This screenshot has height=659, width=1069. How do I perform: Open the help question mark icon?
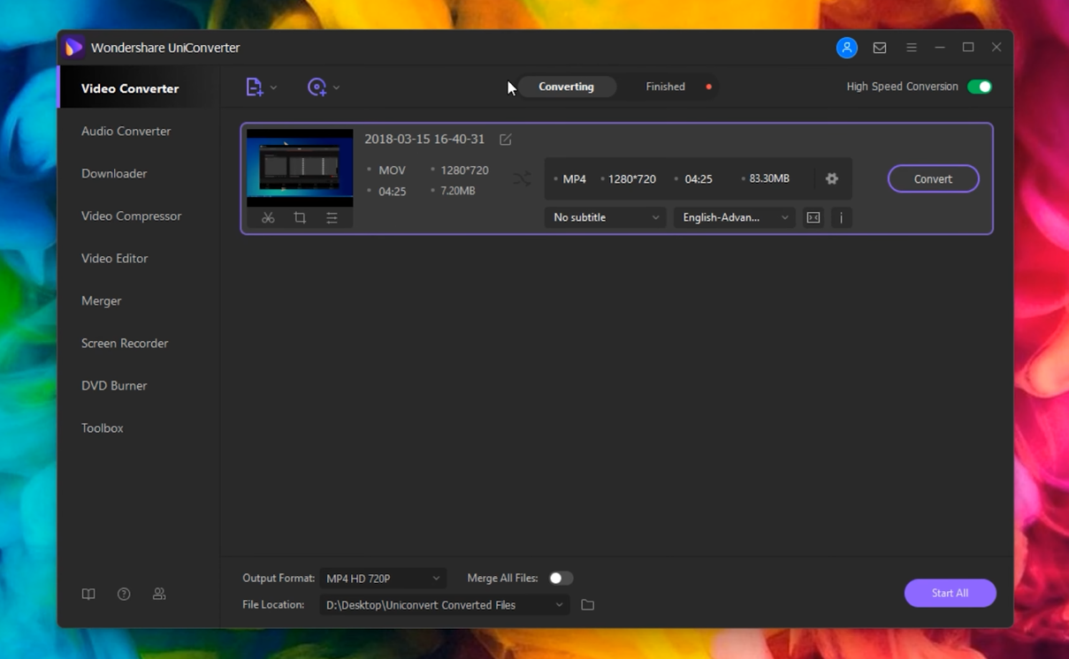pos(124,595)
